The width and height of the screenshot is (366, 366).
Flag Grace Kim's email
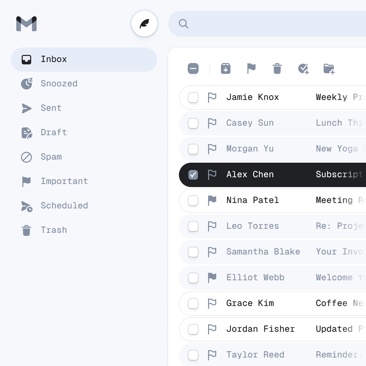212,304
